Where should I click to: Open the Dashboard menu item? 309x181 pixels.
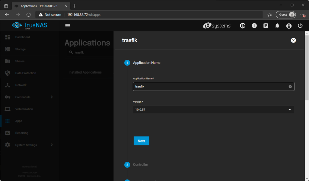point(22,37)
